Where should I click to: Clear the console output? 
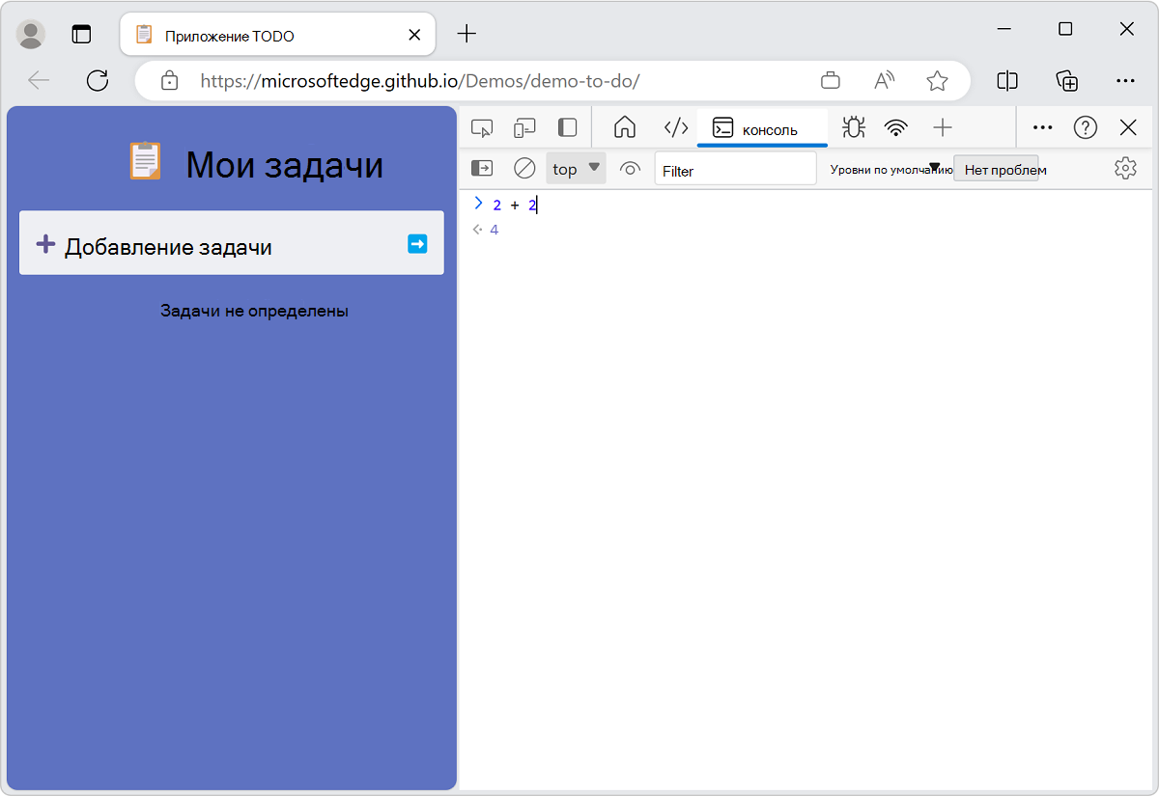pos(524,169)
